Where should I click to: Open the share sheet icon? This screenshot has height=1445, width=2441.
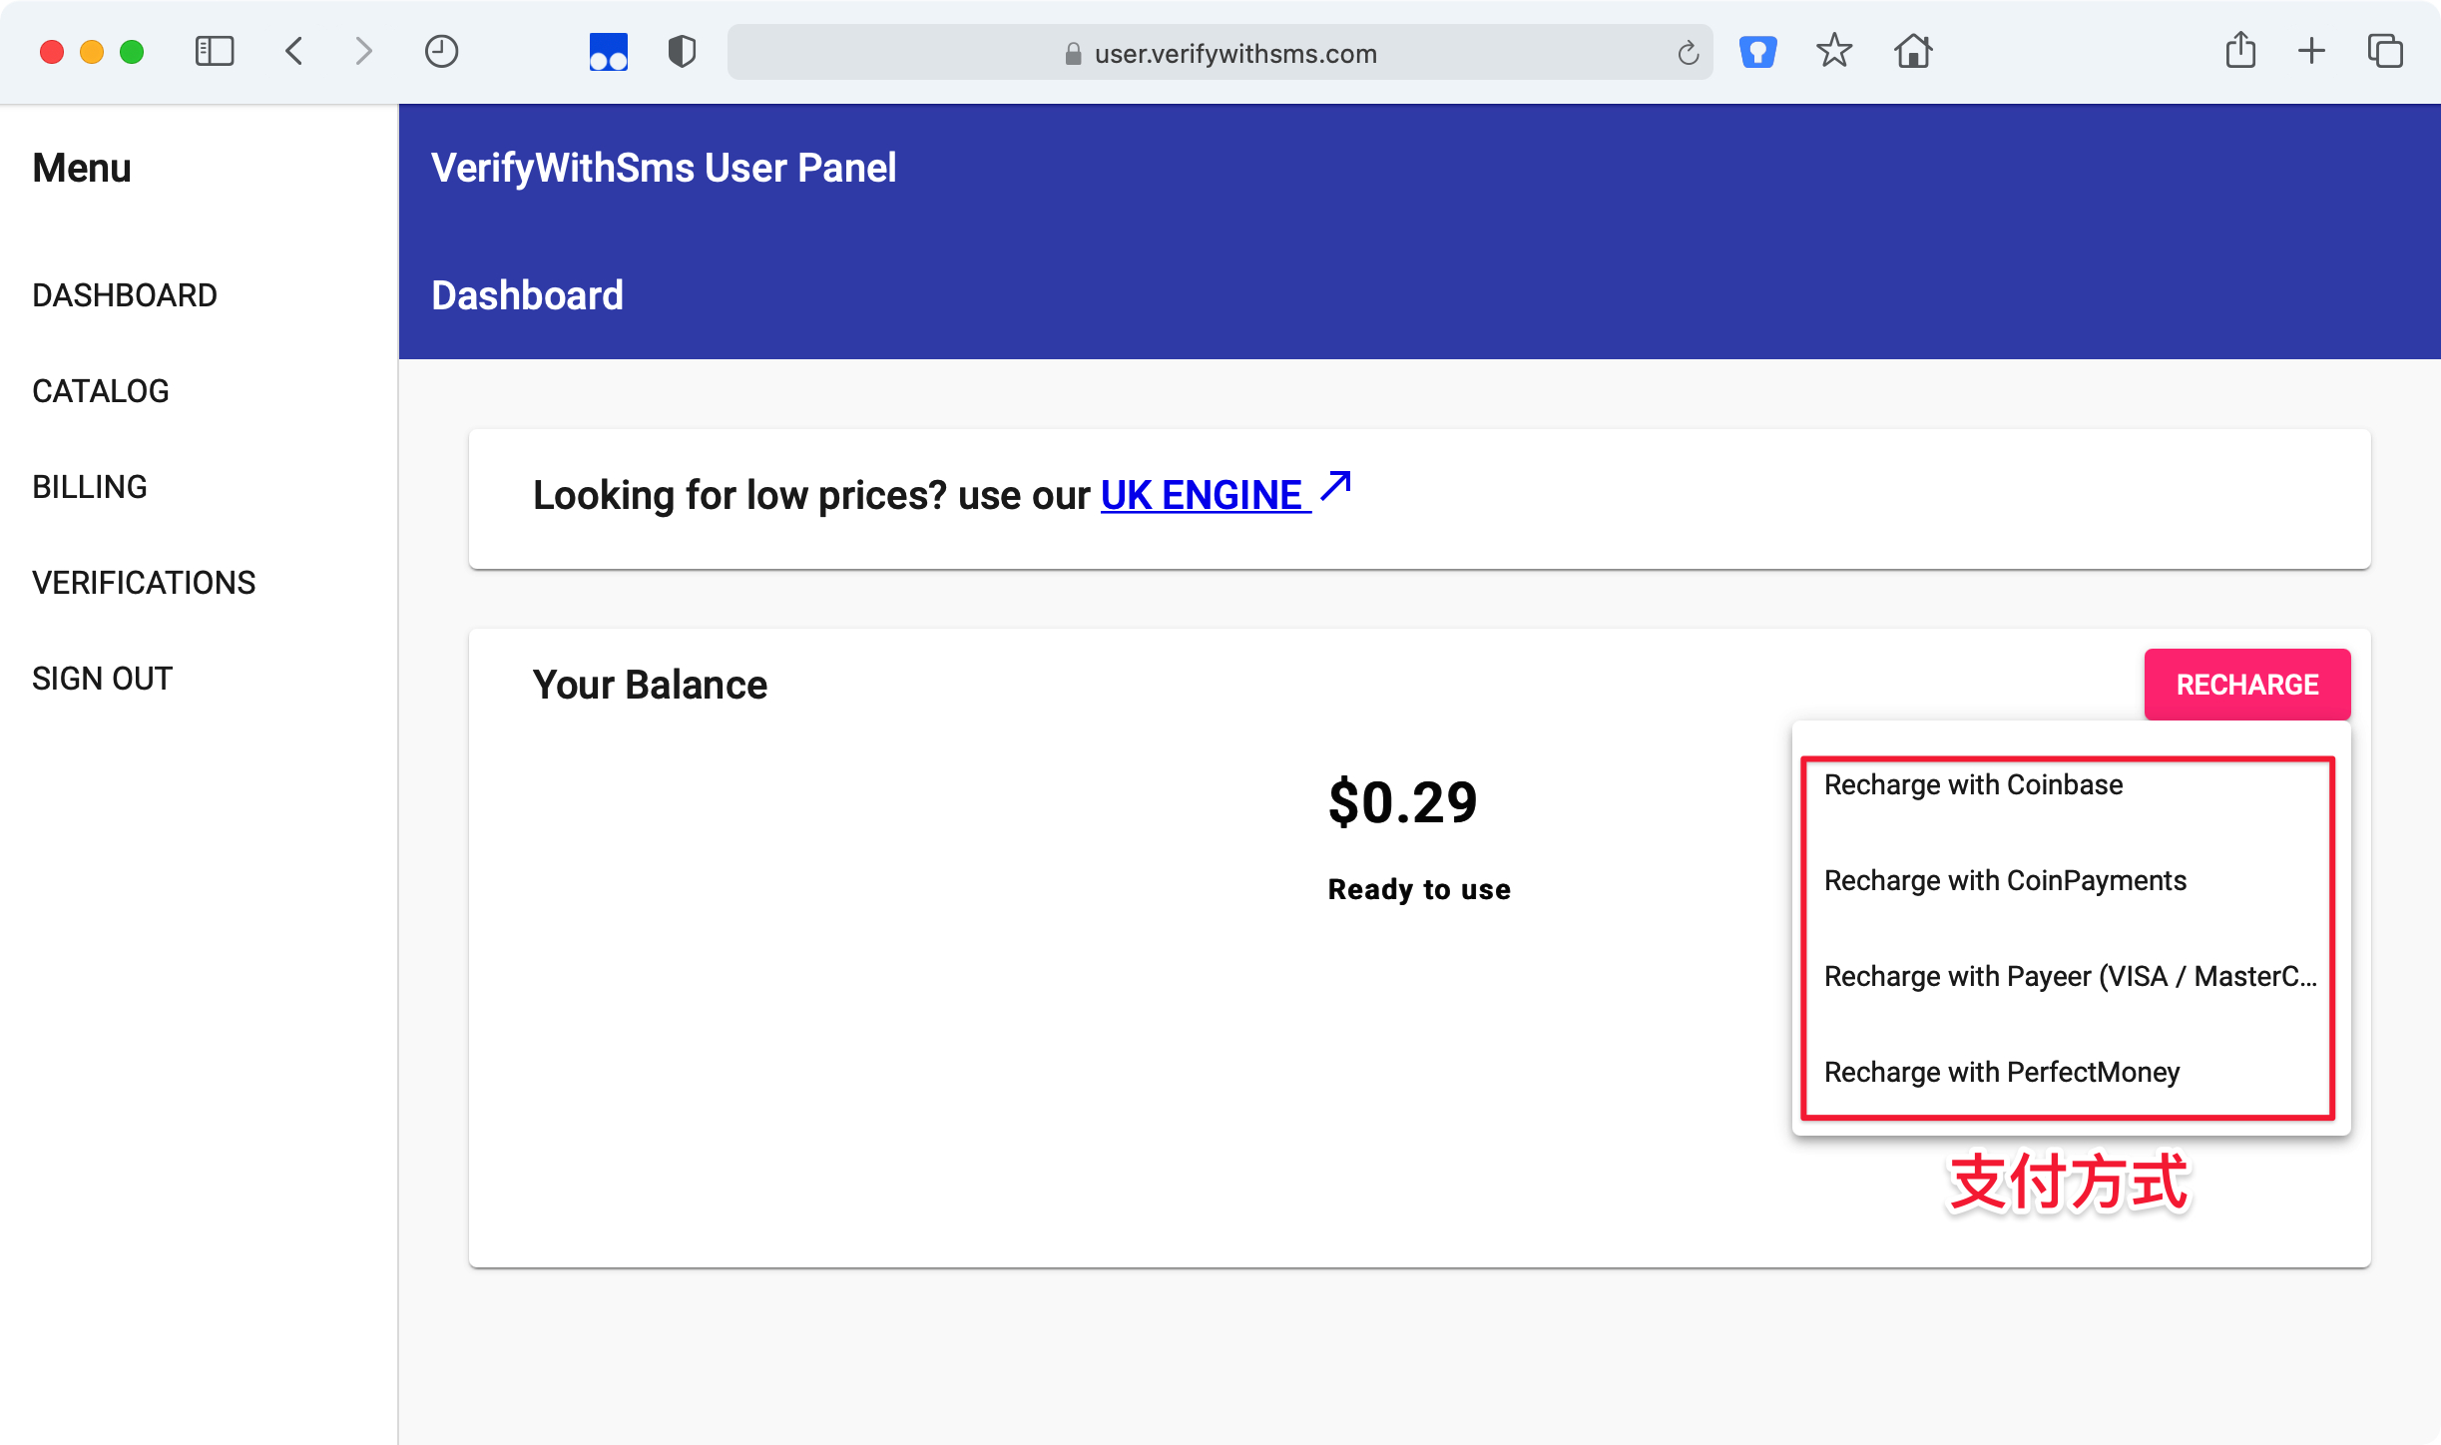2240,52
